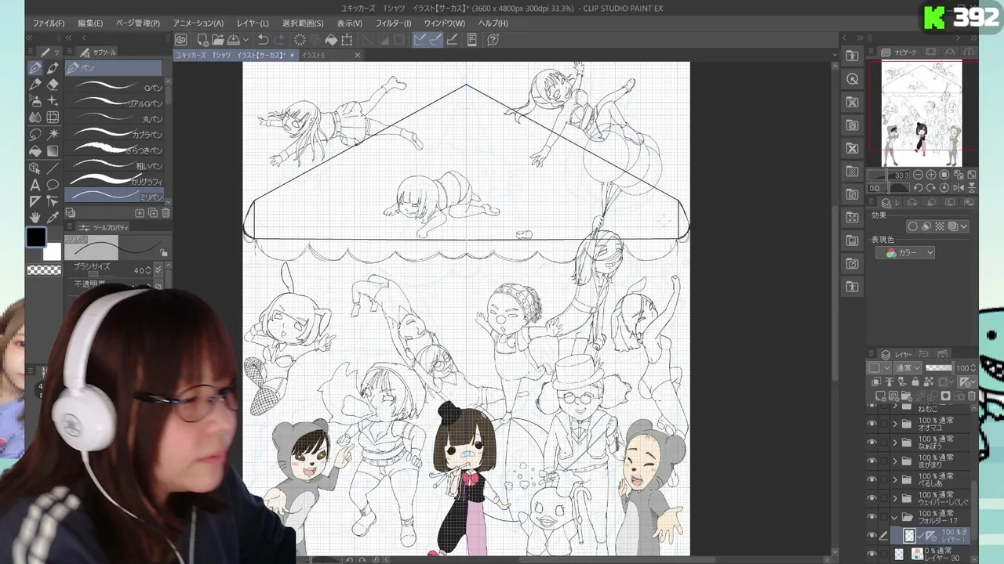Select the Fill bucket tool in tool palette

pos(35,150)
